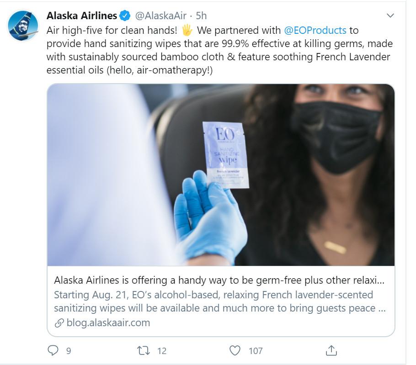Click the blue verified badge
The height and width of the screenshot is (365, 416).
tap(125, 16)
